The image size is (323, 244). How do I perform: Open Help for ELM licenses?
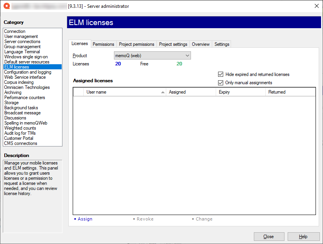tap(303, 236)
